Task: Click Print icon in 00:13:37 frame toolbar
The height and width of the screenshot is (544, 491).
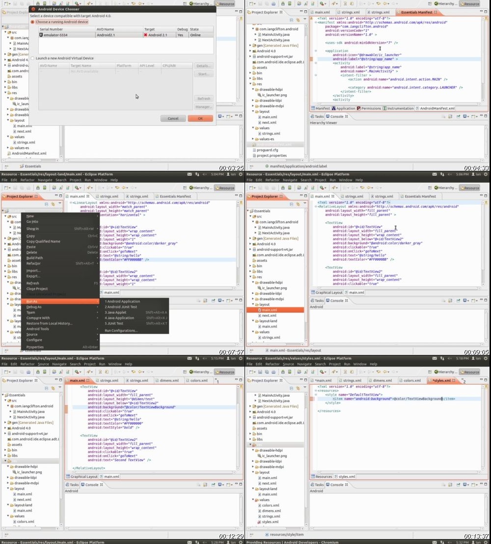Action: pyautogui.click(x=273, y=372)
